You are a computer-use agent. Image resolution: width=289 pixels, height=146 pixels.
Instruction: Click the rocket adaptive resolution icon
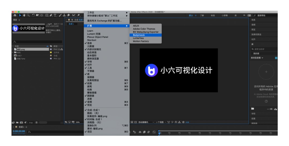coord(25,122)
